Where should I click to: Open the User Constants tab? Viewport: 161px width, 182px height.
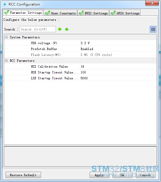pyautogui.click(x=61, y=13)
